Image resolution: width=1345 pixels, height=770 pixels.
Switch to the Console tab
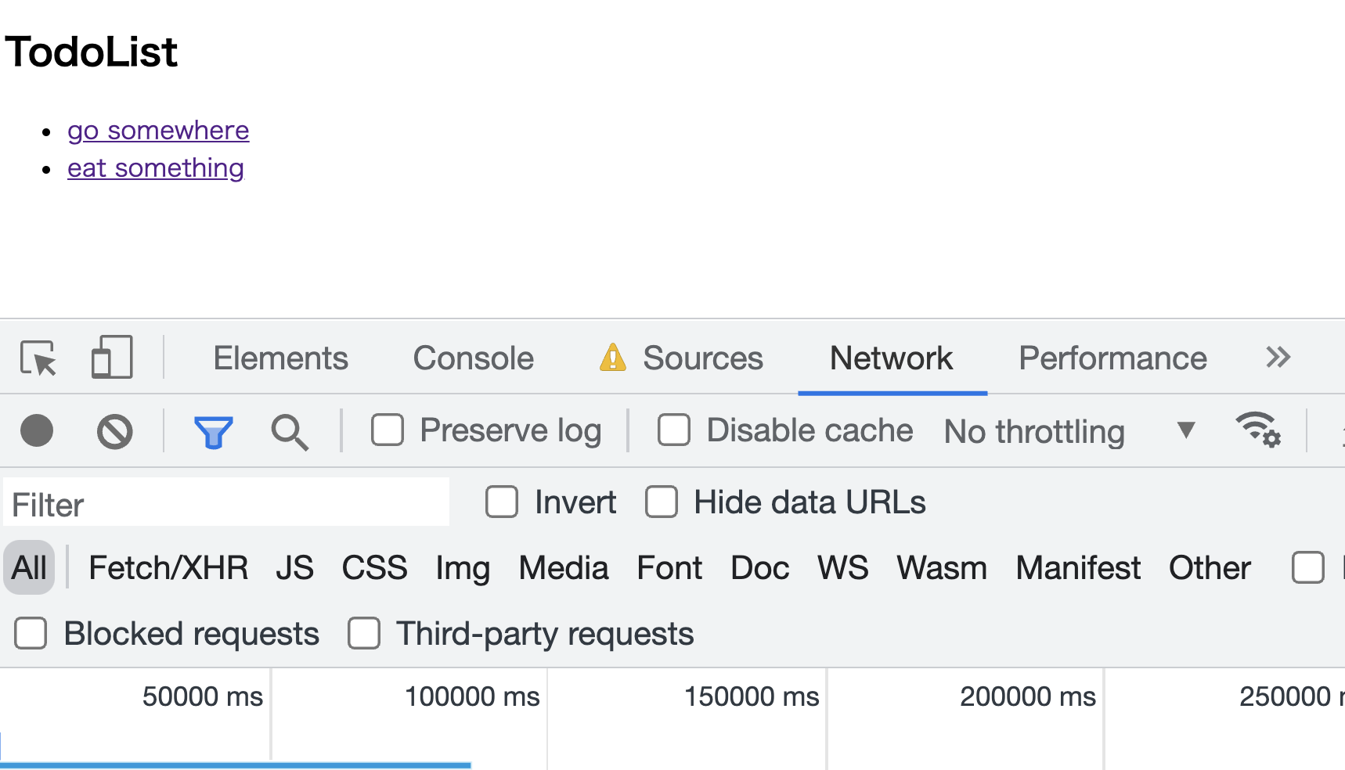(473, 358)
